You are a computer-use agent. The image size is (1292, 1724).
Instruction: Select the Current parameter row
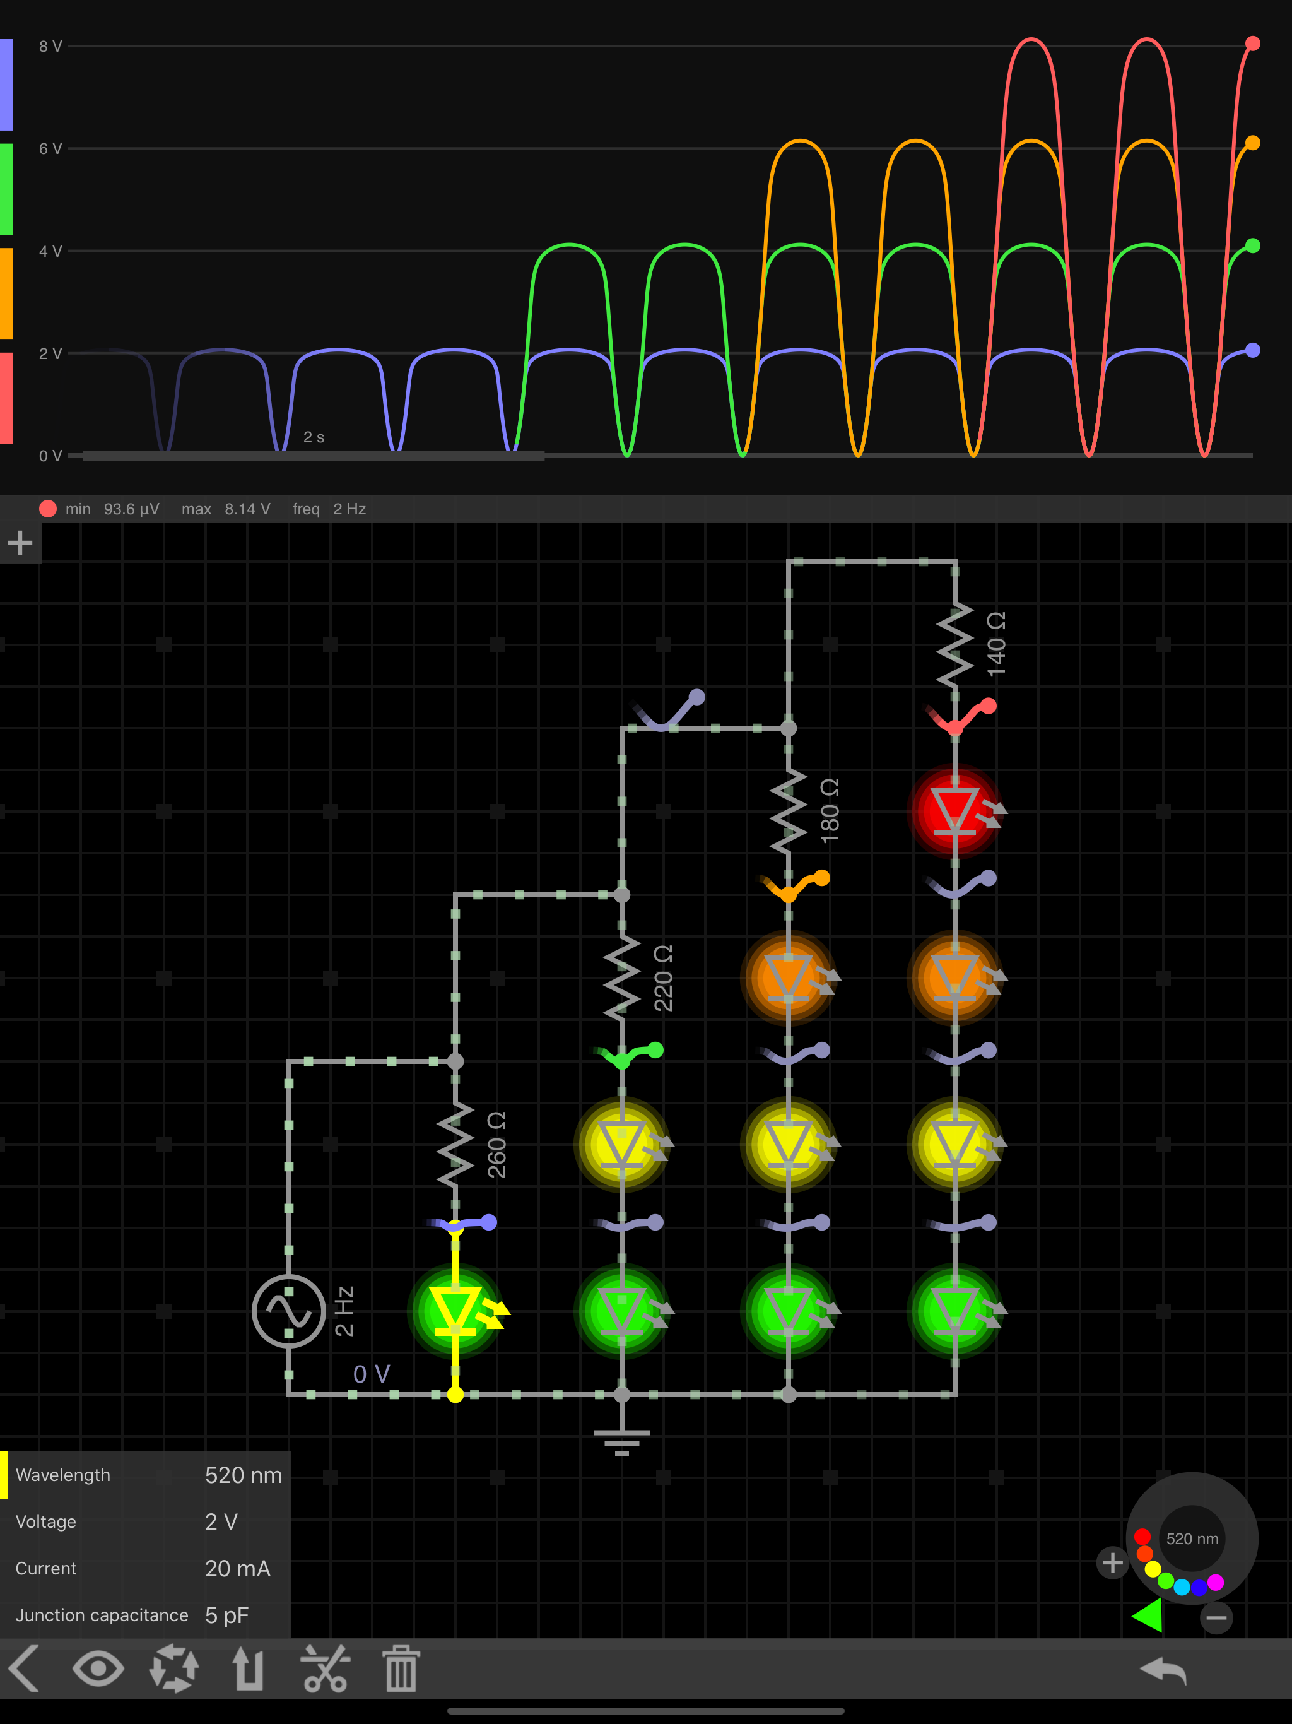[x=146, y=1568]
